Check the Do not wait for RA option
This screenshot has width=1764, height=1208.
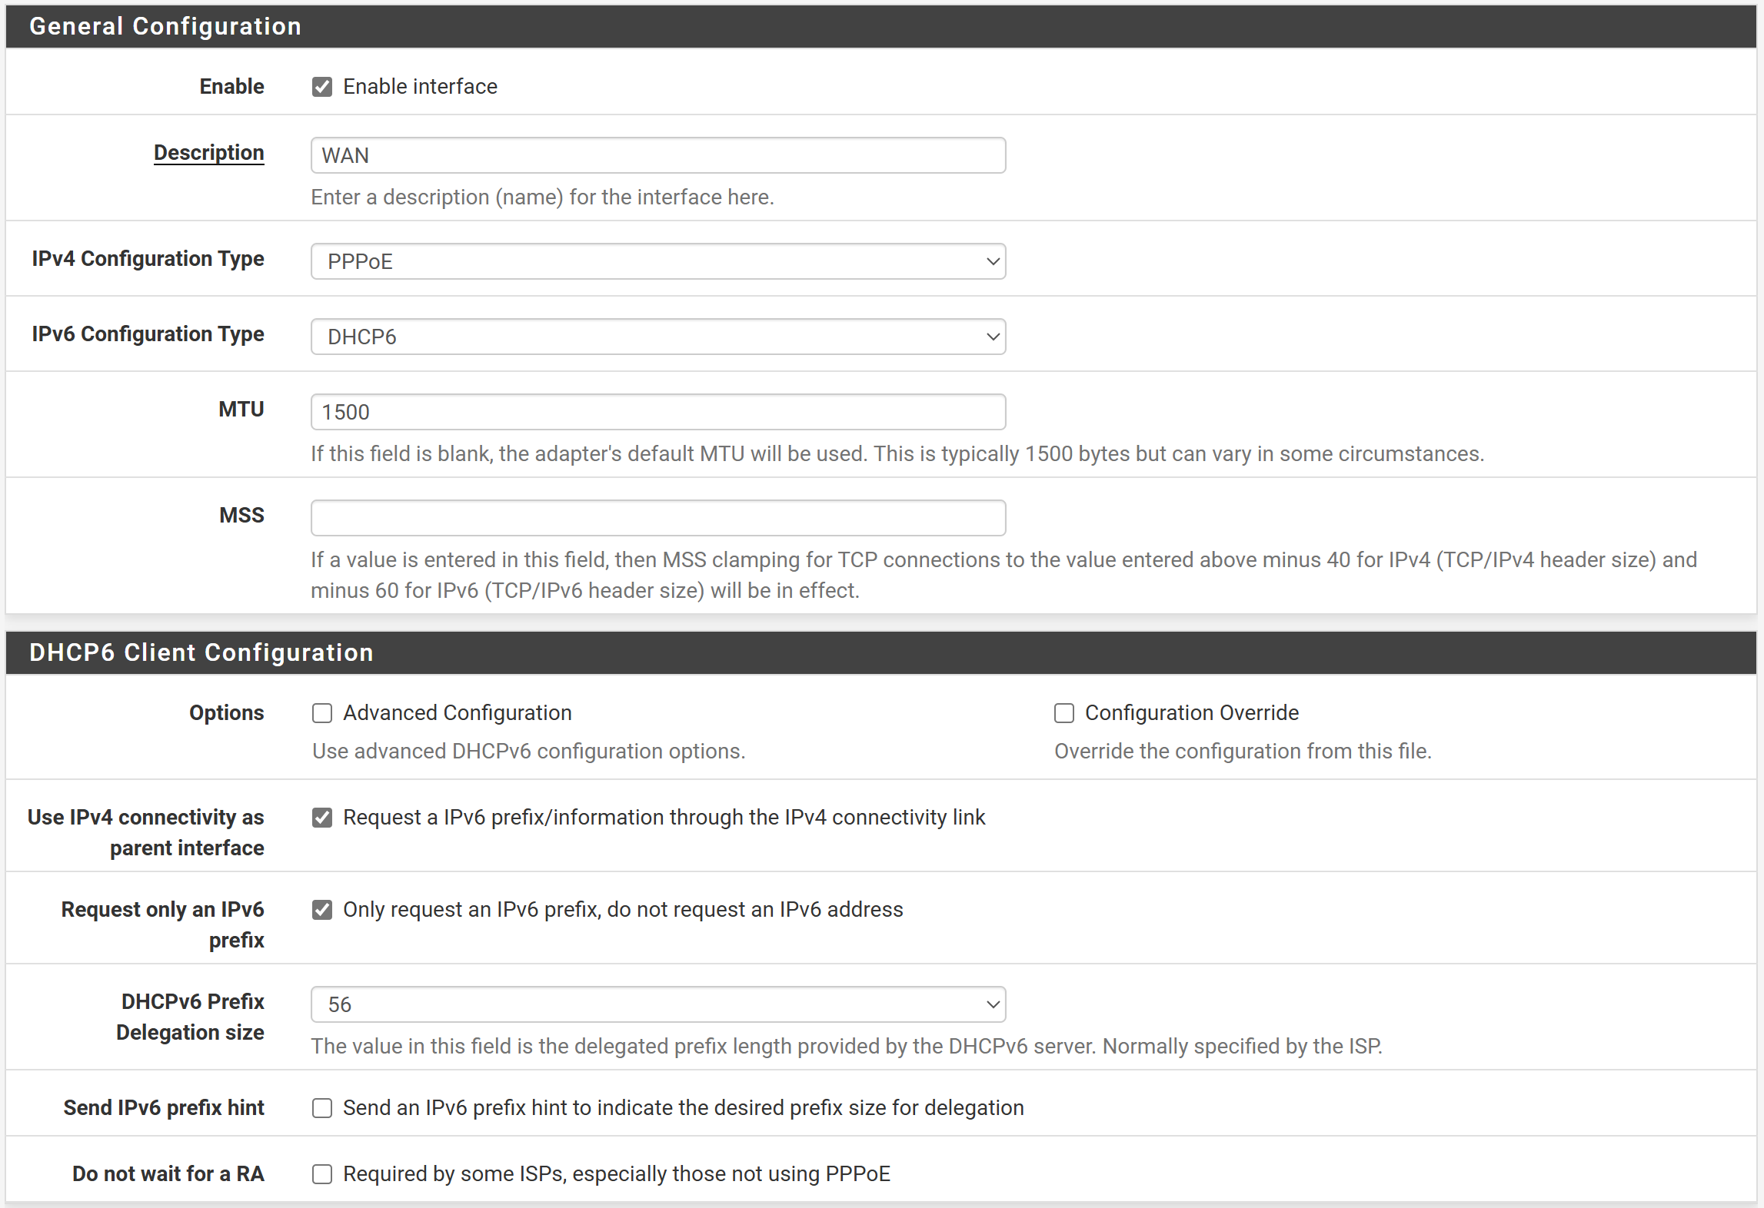322,1174
